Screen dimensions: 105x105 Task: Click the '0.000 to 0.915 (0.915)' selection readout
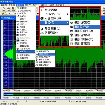point(48,101)
